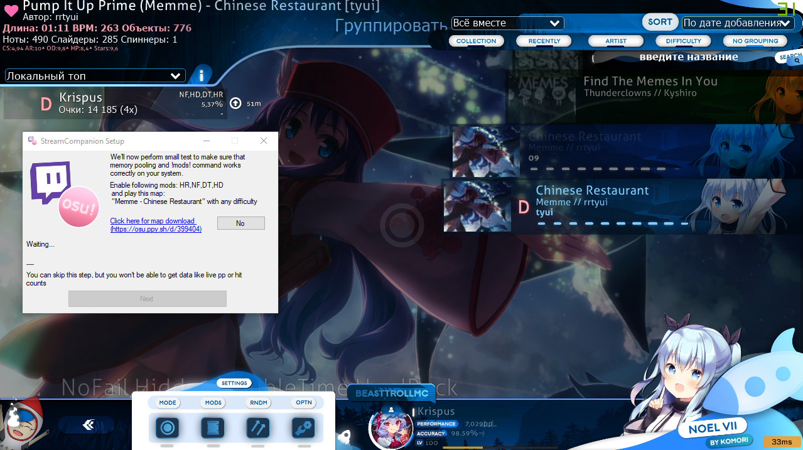Switch to the ARTIST grouping tab
803x450 pixels.
(x=616, y=41)
